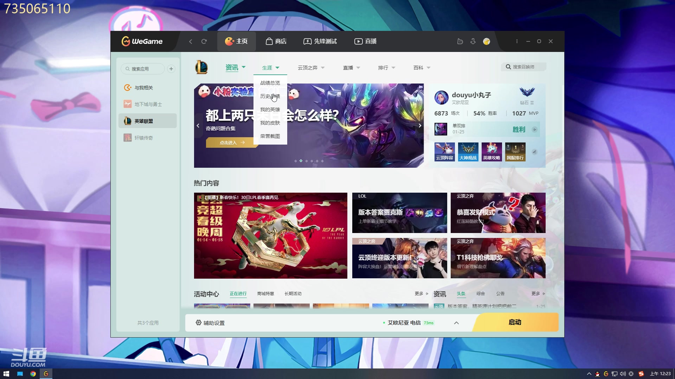Show previous banner with left arrow
This screenshot has width=675, height=379.
(x=198, y=126)
